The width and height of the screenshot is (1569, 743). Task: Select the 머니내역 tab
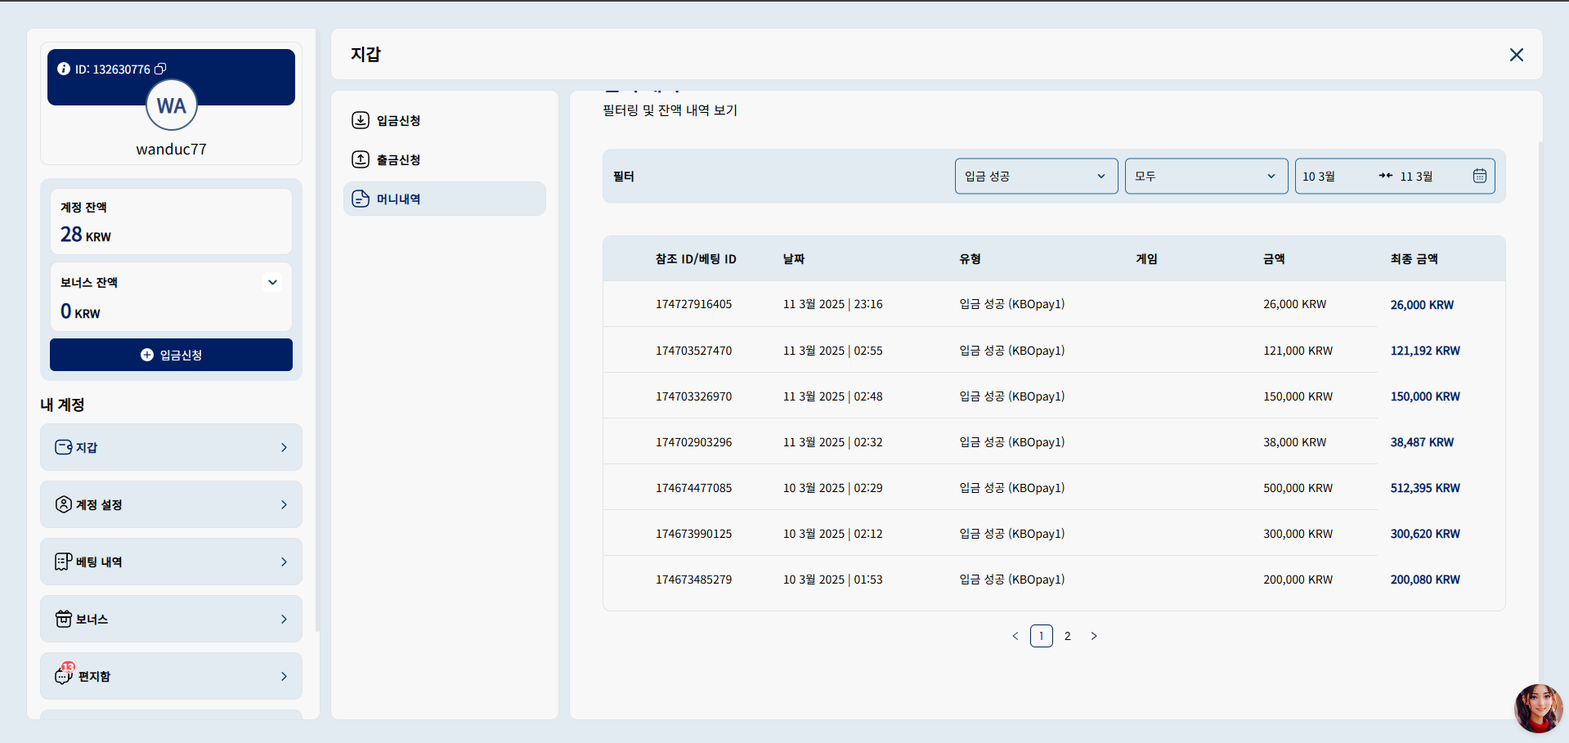coord(445,199)
